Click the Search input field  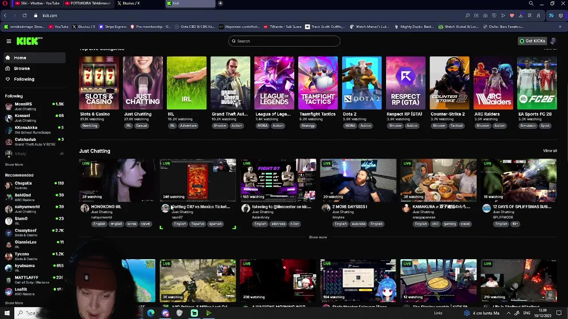tap(284, 41)
